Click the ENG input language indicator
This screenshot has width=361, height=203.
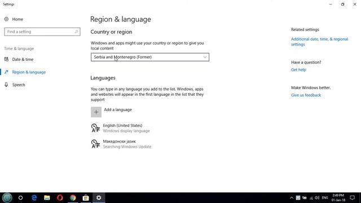pos(325,198)
